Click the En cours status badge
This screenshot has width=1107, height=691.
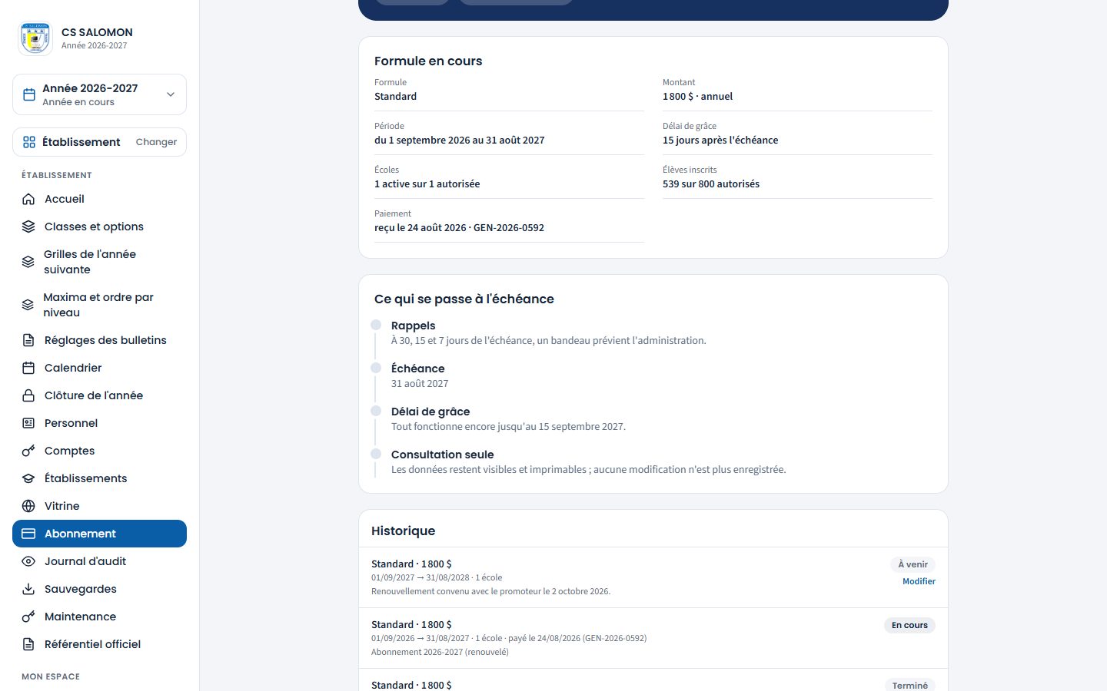pyautogui.click(x=909, y=625)
